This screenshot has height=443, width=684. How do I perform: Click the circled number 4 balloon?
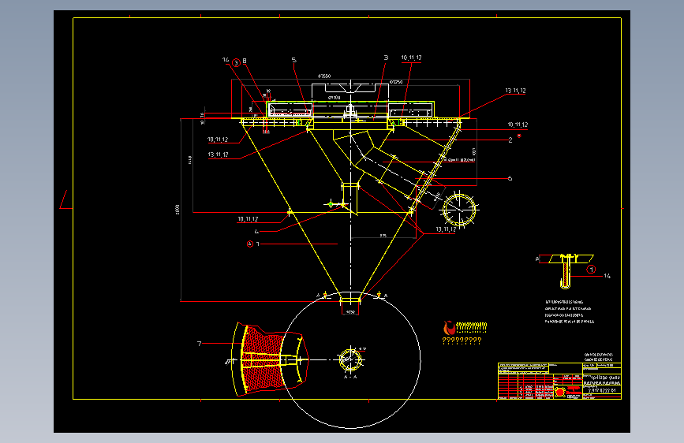point(250,244)
